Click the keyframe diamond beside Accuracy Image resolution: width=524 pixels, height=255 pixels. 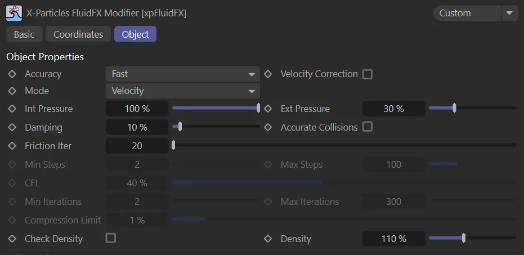click(12, 74)
